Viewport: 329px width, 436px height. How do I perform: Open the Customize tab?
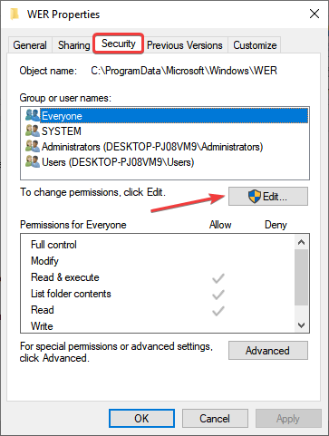[x=255, y=45]
